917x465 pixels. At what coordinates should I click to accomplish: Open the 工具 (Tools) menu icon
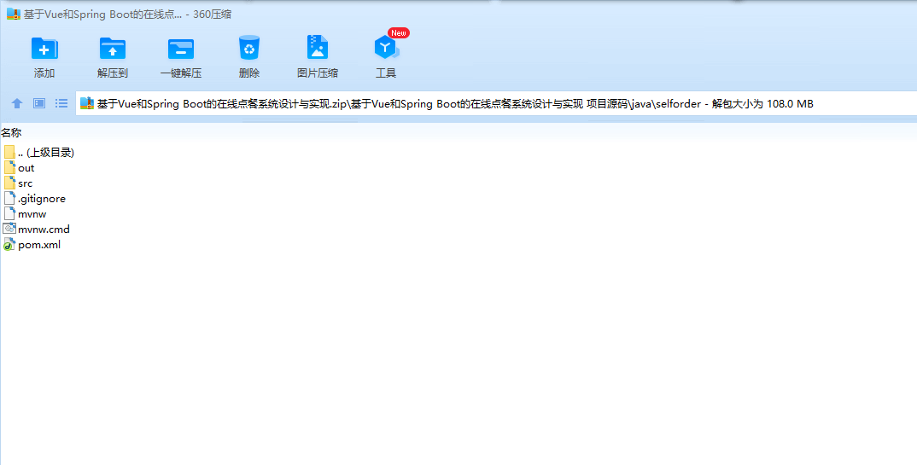pos(386,48)
